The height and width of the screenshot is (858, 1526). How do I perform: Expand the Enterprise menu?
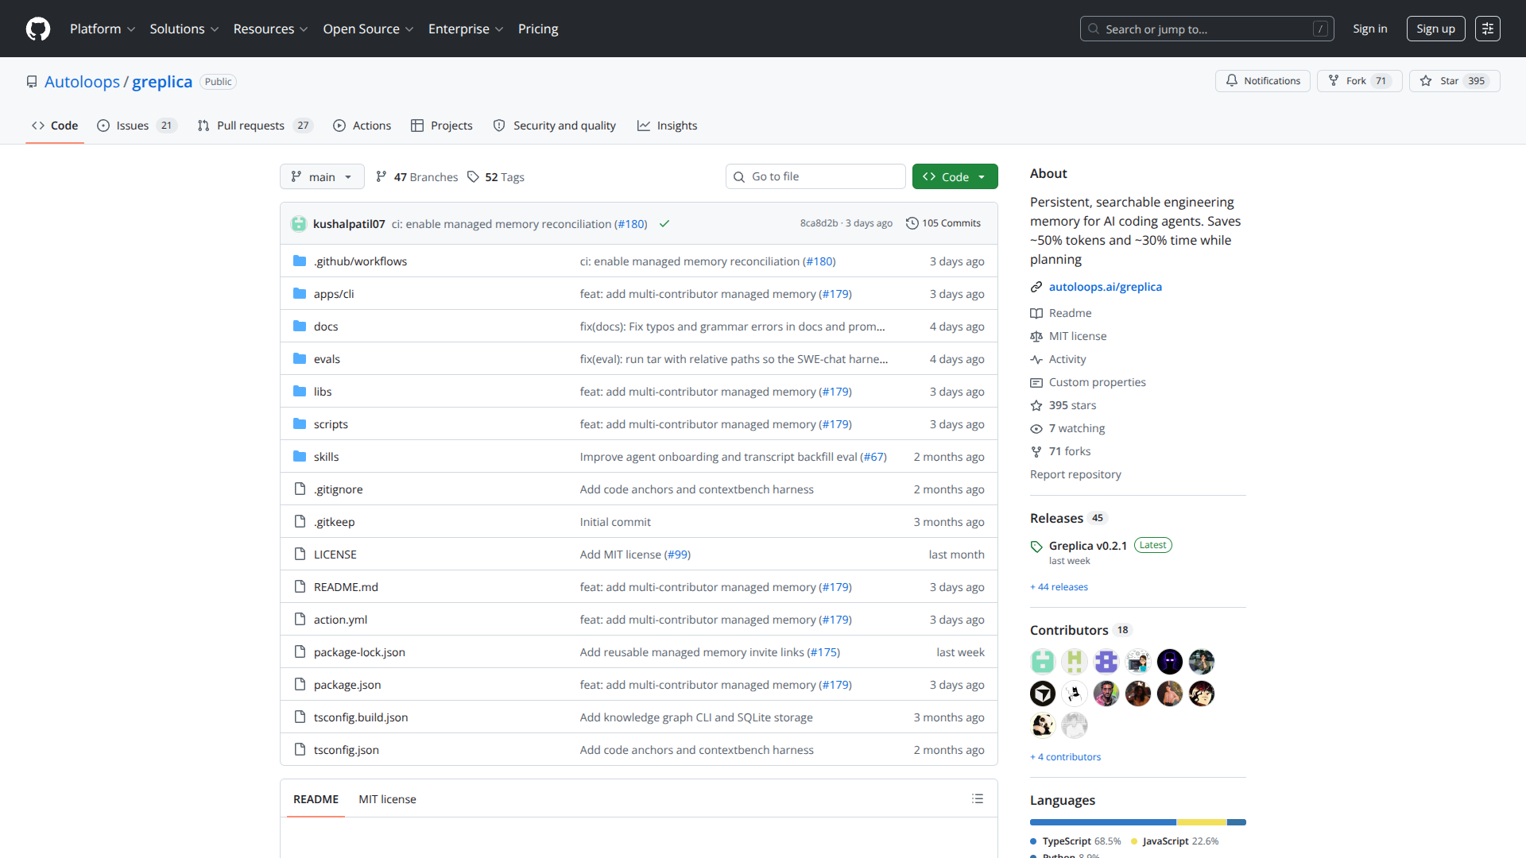[466, 29]
